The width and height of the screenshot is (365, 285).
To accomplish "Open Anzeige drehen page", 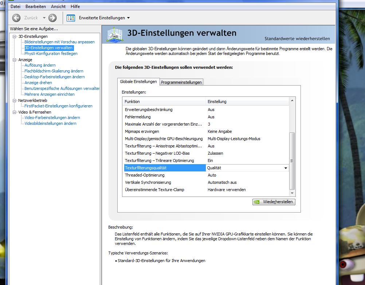I will point(38,83).
